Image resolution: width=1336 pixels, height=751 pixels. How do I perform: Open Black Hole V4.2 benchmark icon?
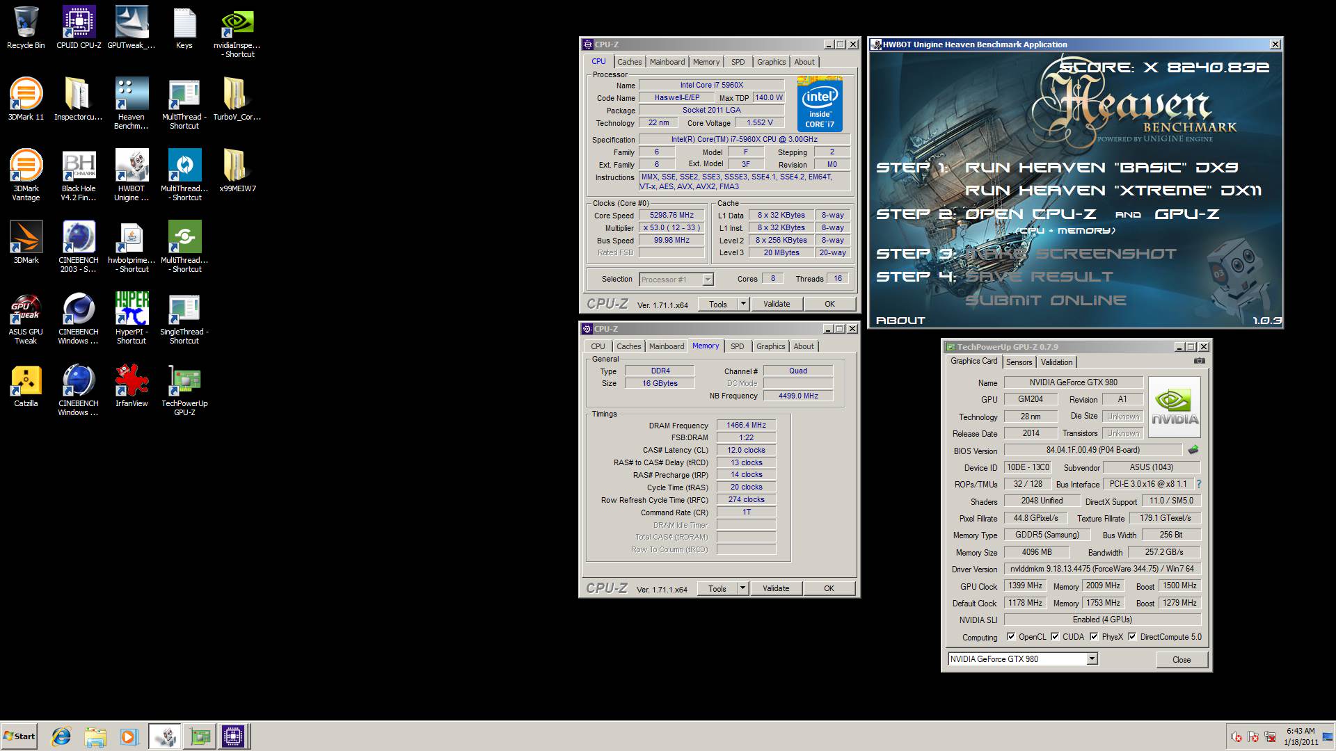tap(79, 175)
